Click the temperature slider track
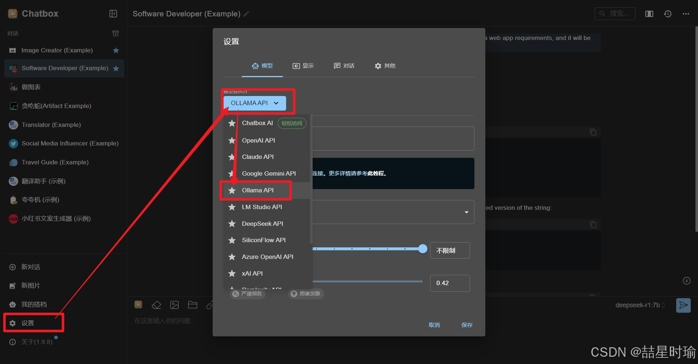698x364 pixels. tap(367, 281)
